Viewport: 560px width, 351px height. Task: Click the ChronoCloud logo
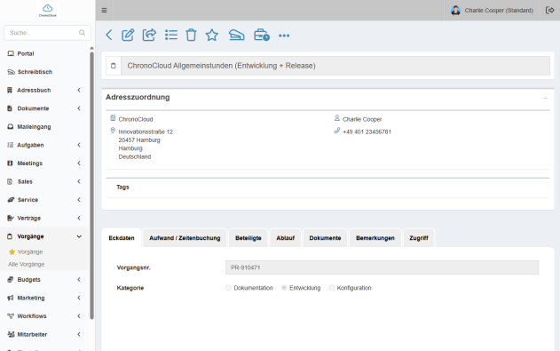click(48, 10)
